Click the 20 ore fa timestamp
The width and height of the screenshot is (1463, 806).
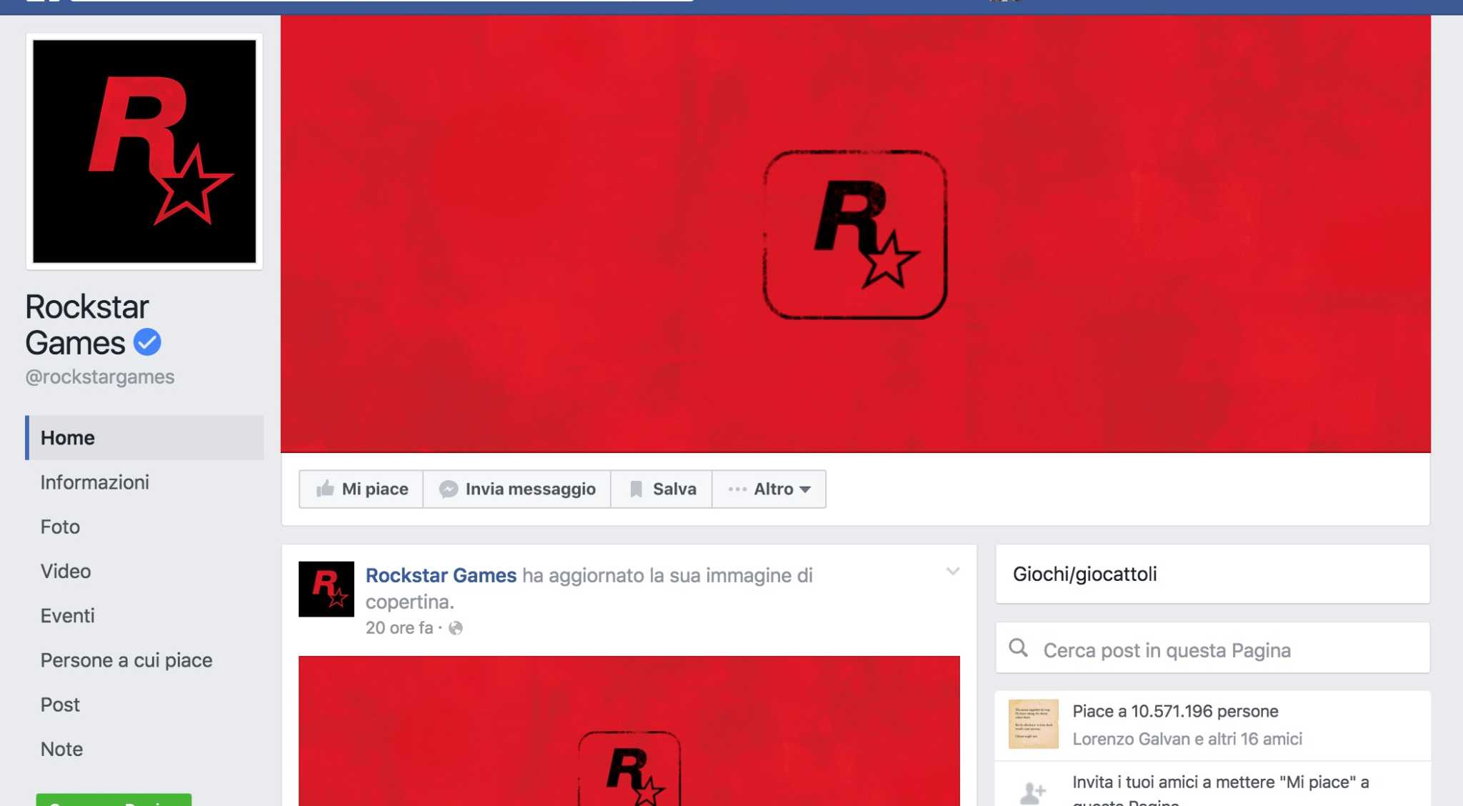click(399, 628)
